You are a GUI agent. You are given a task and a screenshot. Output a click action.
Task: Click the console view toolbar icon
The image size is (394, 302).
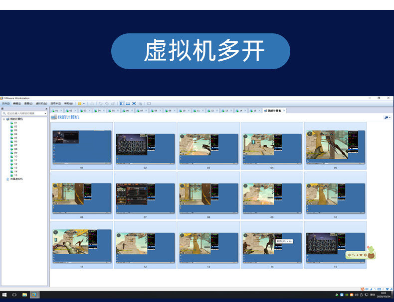tap(149, 103)
